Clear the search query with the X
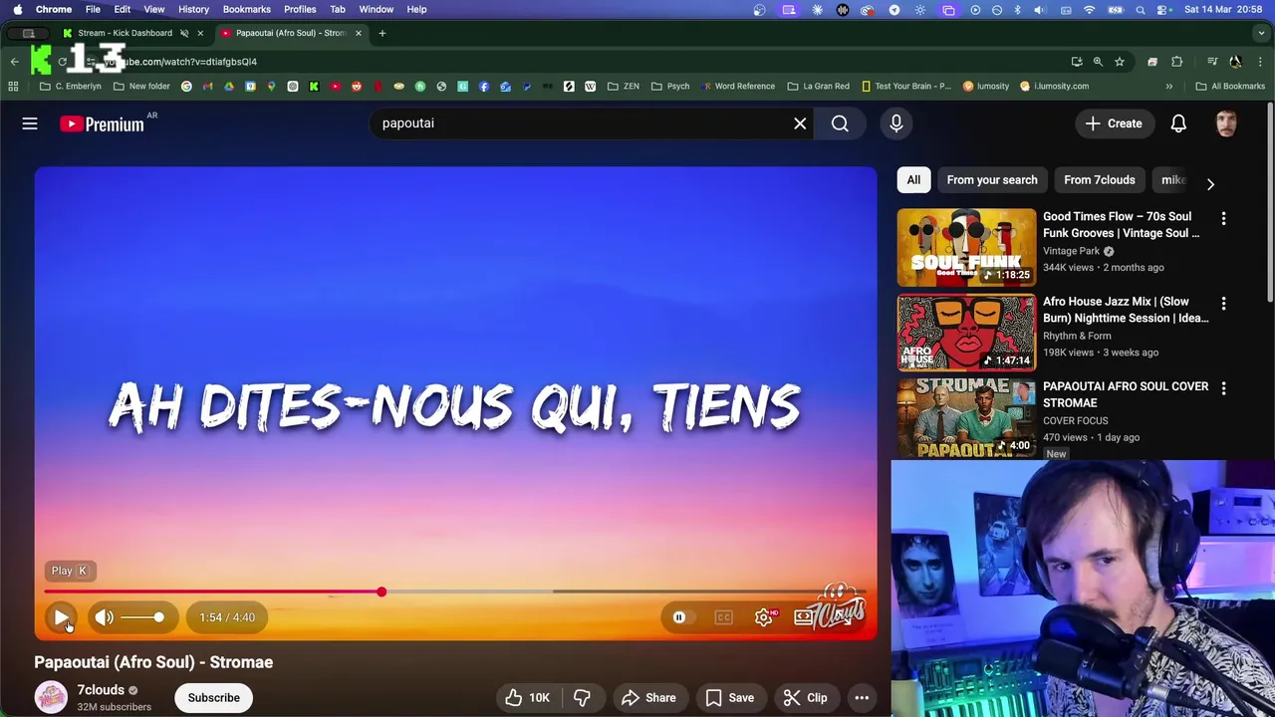 point(800,123)
